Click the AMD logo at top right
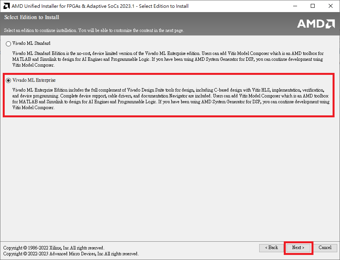 coord(315,24)
